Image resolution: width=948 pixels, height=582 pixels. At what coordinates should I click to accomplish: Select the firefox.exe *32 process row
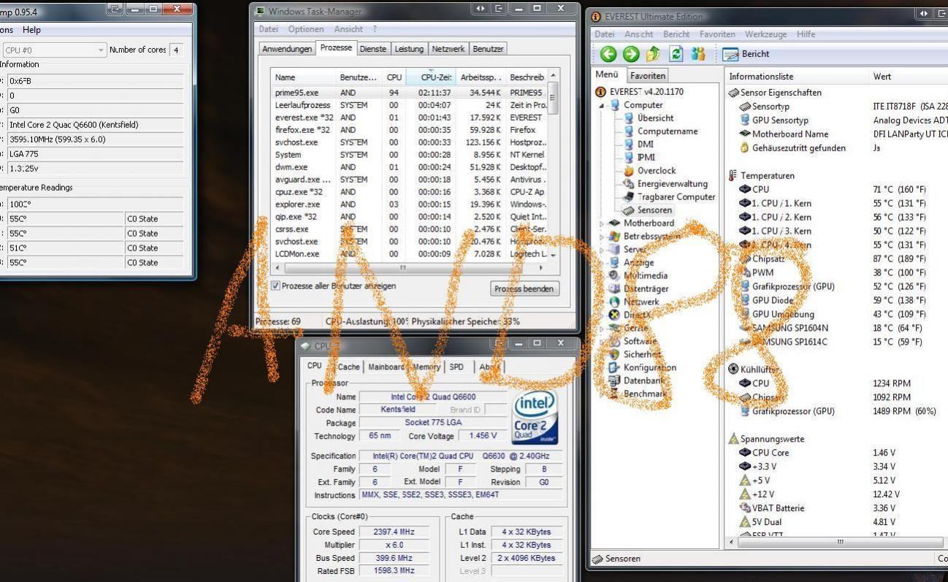click(x=409, y=130)
